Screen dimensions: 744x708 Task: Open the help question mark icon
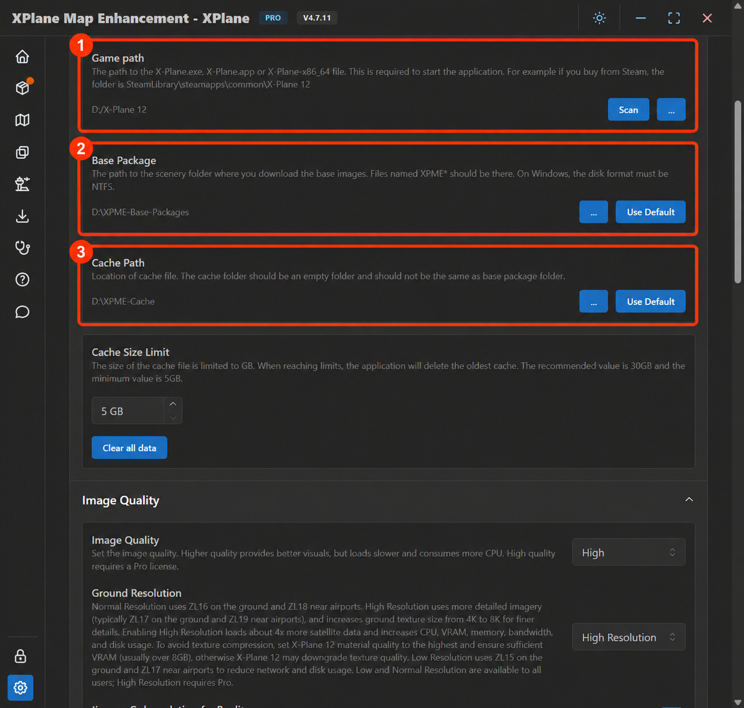click(x=22, y=280)
